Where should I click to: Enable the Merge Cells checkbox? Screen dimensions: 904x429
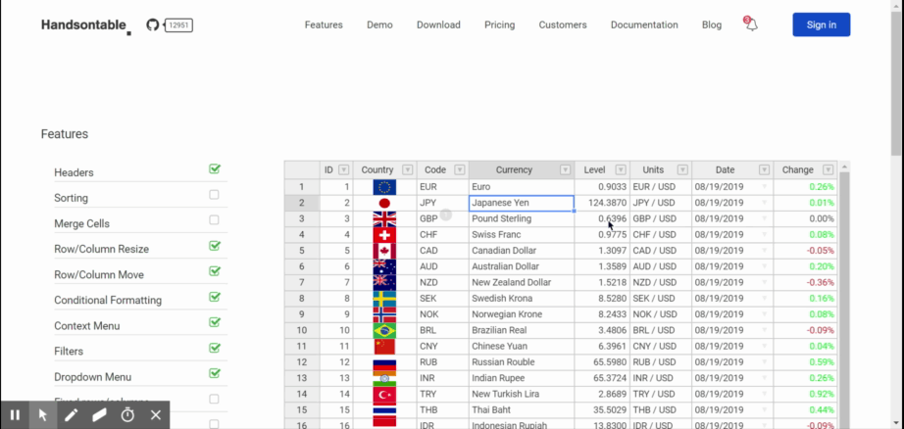point(214,220)
